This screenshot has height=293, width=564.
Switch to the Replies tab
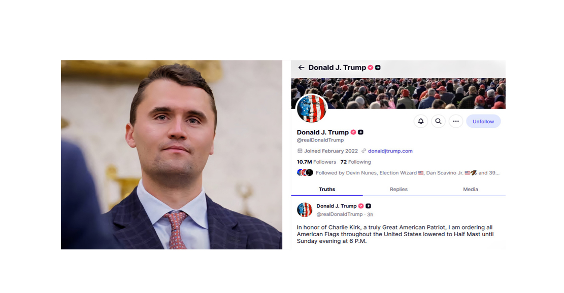[x=399, y=189]
